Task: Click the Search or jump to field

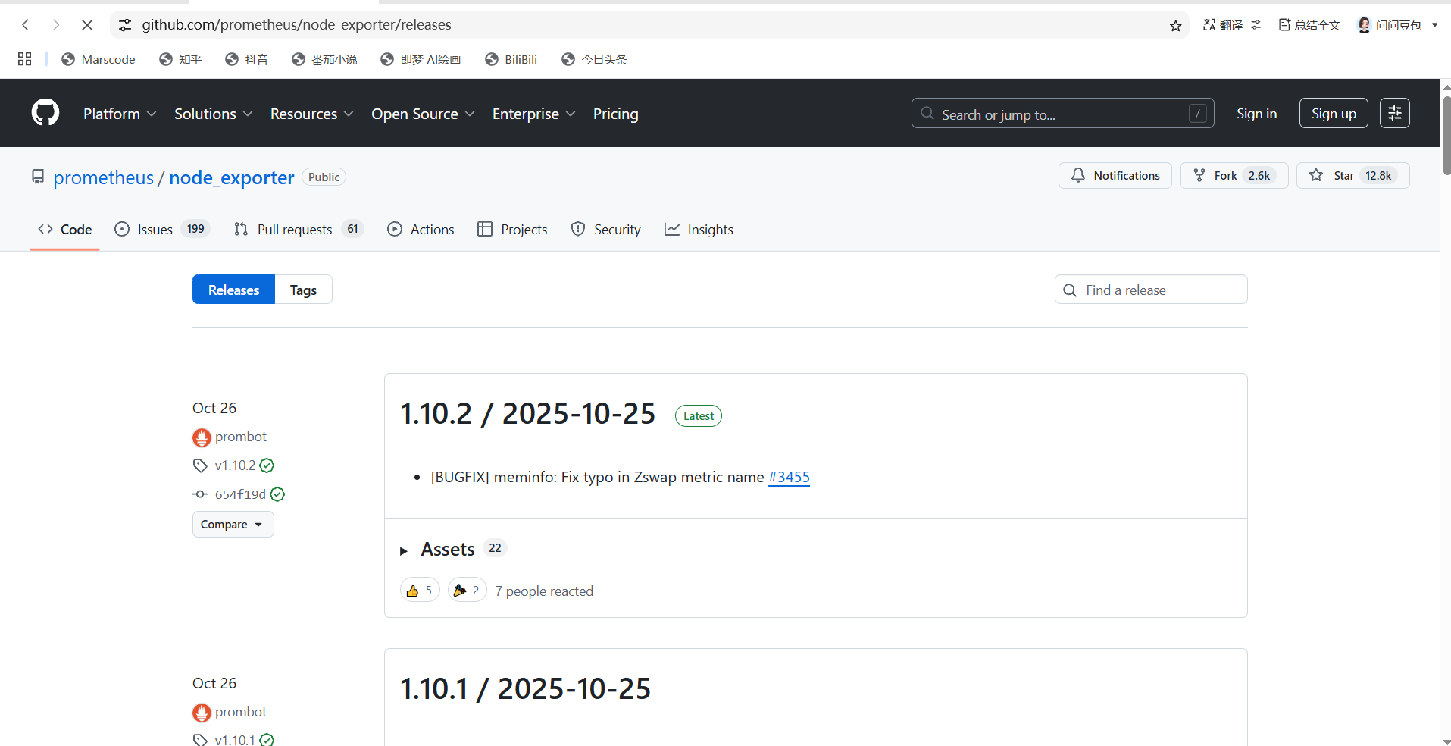Action: 1062,113
